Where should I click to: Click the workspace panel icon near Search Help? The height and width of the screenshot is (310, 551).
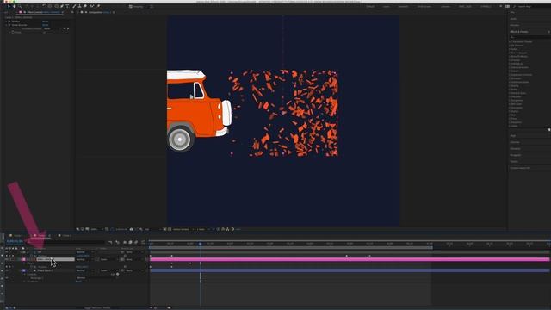point(507,6)
